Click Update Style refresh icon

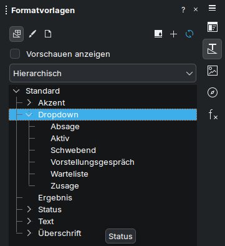pyautogui.click(x=189, y=34)
